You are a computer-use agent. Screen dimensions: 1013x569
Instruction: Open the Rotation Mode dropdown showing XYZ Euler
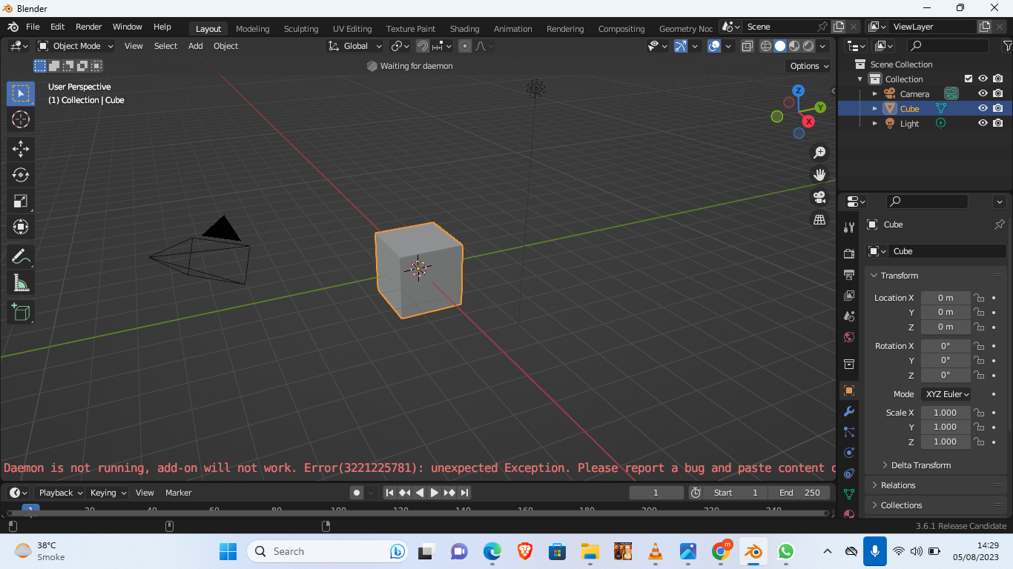tap(946, 393)
